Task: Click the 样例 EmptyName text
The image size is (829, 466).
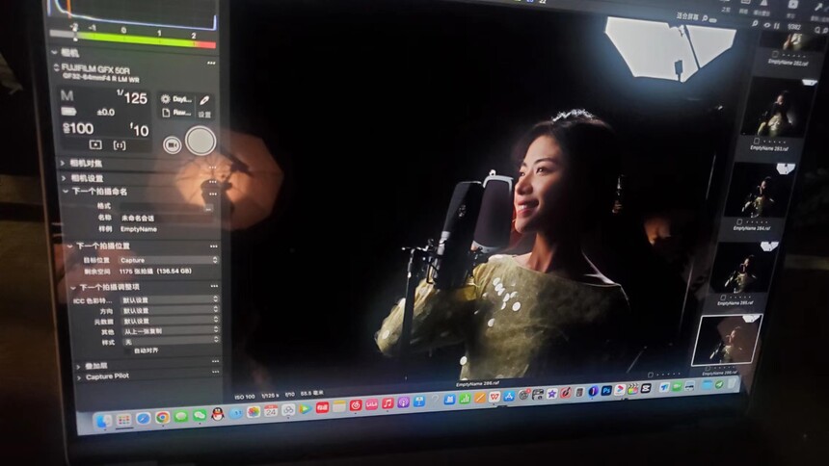Action: click(x=138, y=229)
